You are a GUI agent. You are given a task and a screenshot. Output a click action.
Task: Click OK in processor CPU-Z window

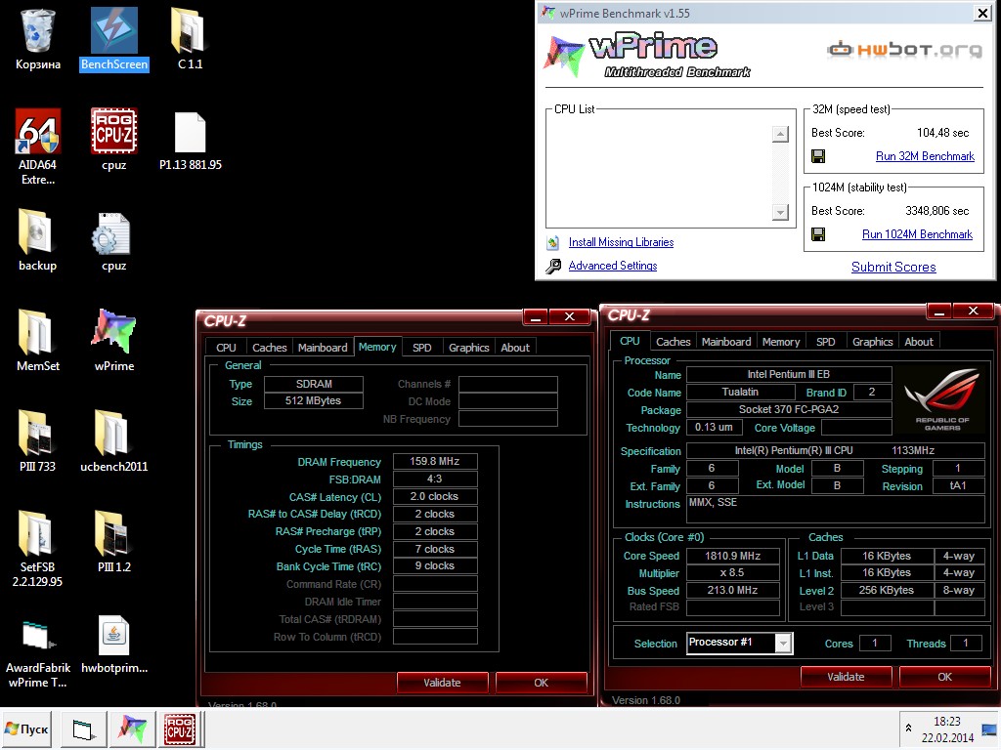click(x=944, y=677)
